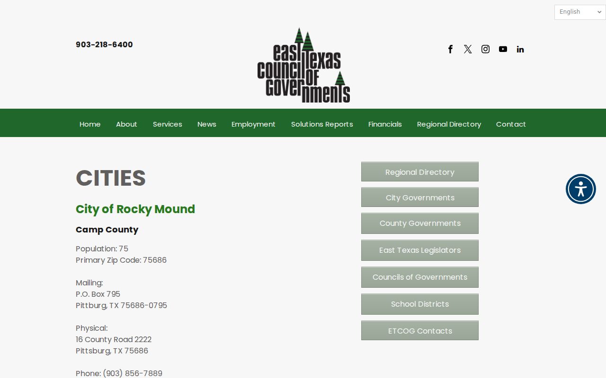606x378 pixels.
Task: Open the accessibility options button
Action: coord(580,189)
